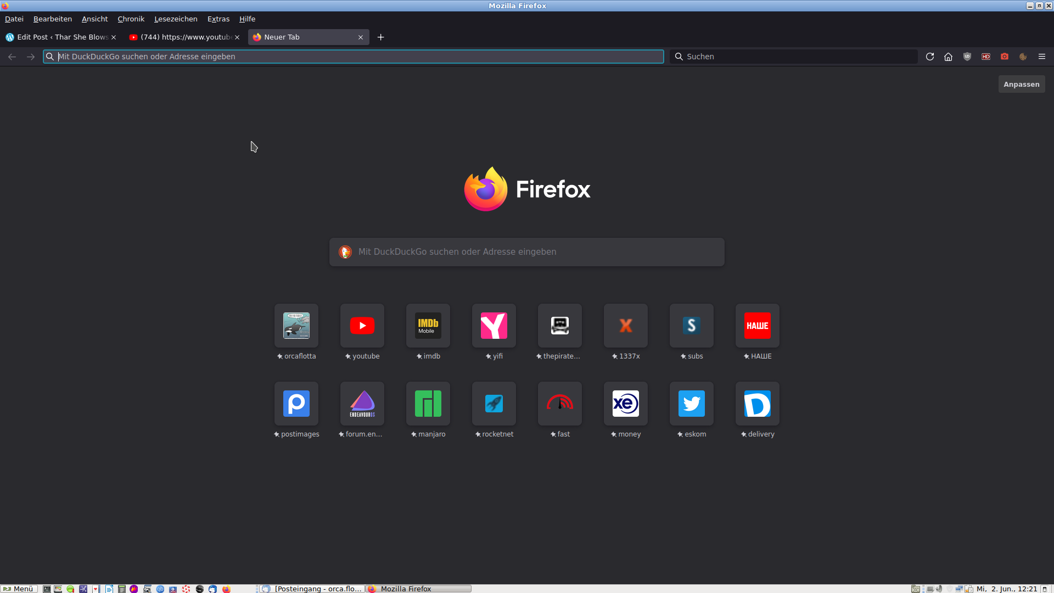This screenshot has width=1054, height=593.
Task: Open the Chronik menu
Action: [x=131, y=19]
